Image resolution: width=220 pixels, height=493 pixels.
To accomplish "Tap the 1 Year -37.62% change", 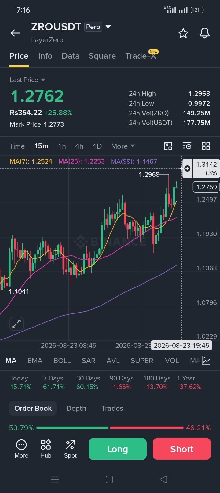I will coord(189,383).
